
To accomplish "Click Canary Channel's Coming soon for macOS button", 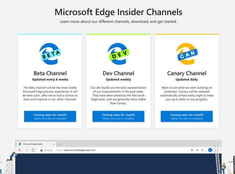I will pos(187,116).
